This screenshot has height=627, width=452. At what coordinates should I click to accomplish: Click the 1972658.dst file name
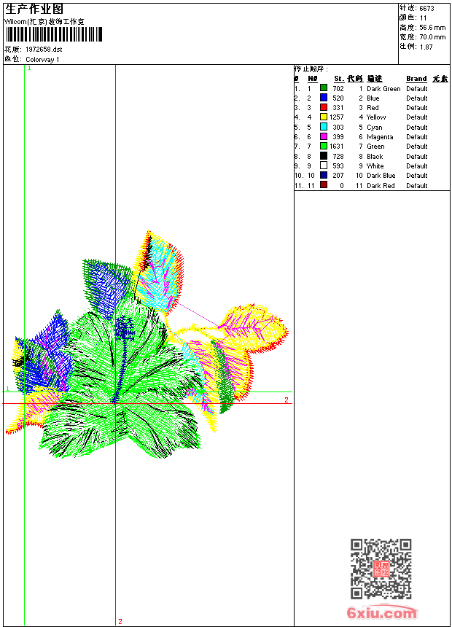(x=44, y=50)
